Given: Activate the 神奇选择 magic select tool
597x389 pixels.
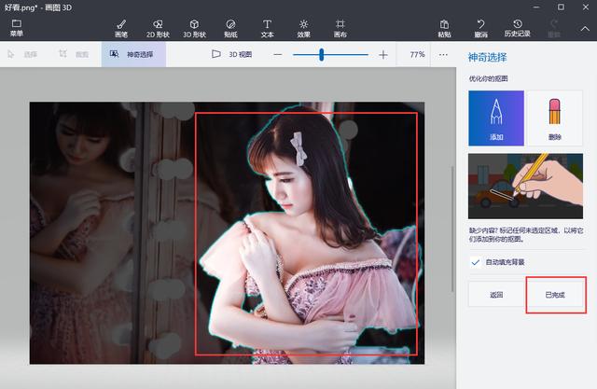Looking at the screenshot, I should pyautogui.click(x=133, y=54).
